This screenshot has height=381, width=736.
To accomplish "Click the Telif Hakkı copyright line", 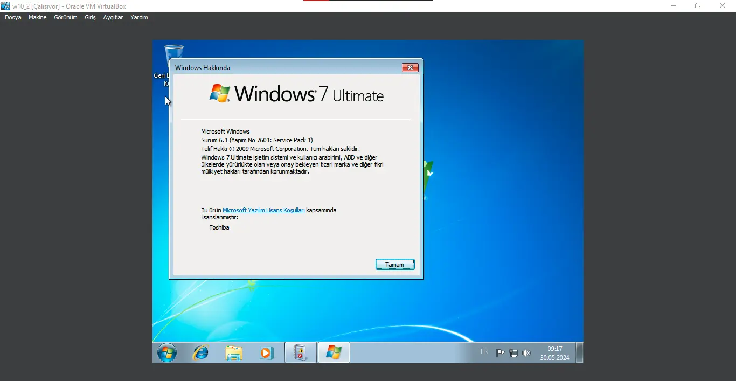I will 280,149.
